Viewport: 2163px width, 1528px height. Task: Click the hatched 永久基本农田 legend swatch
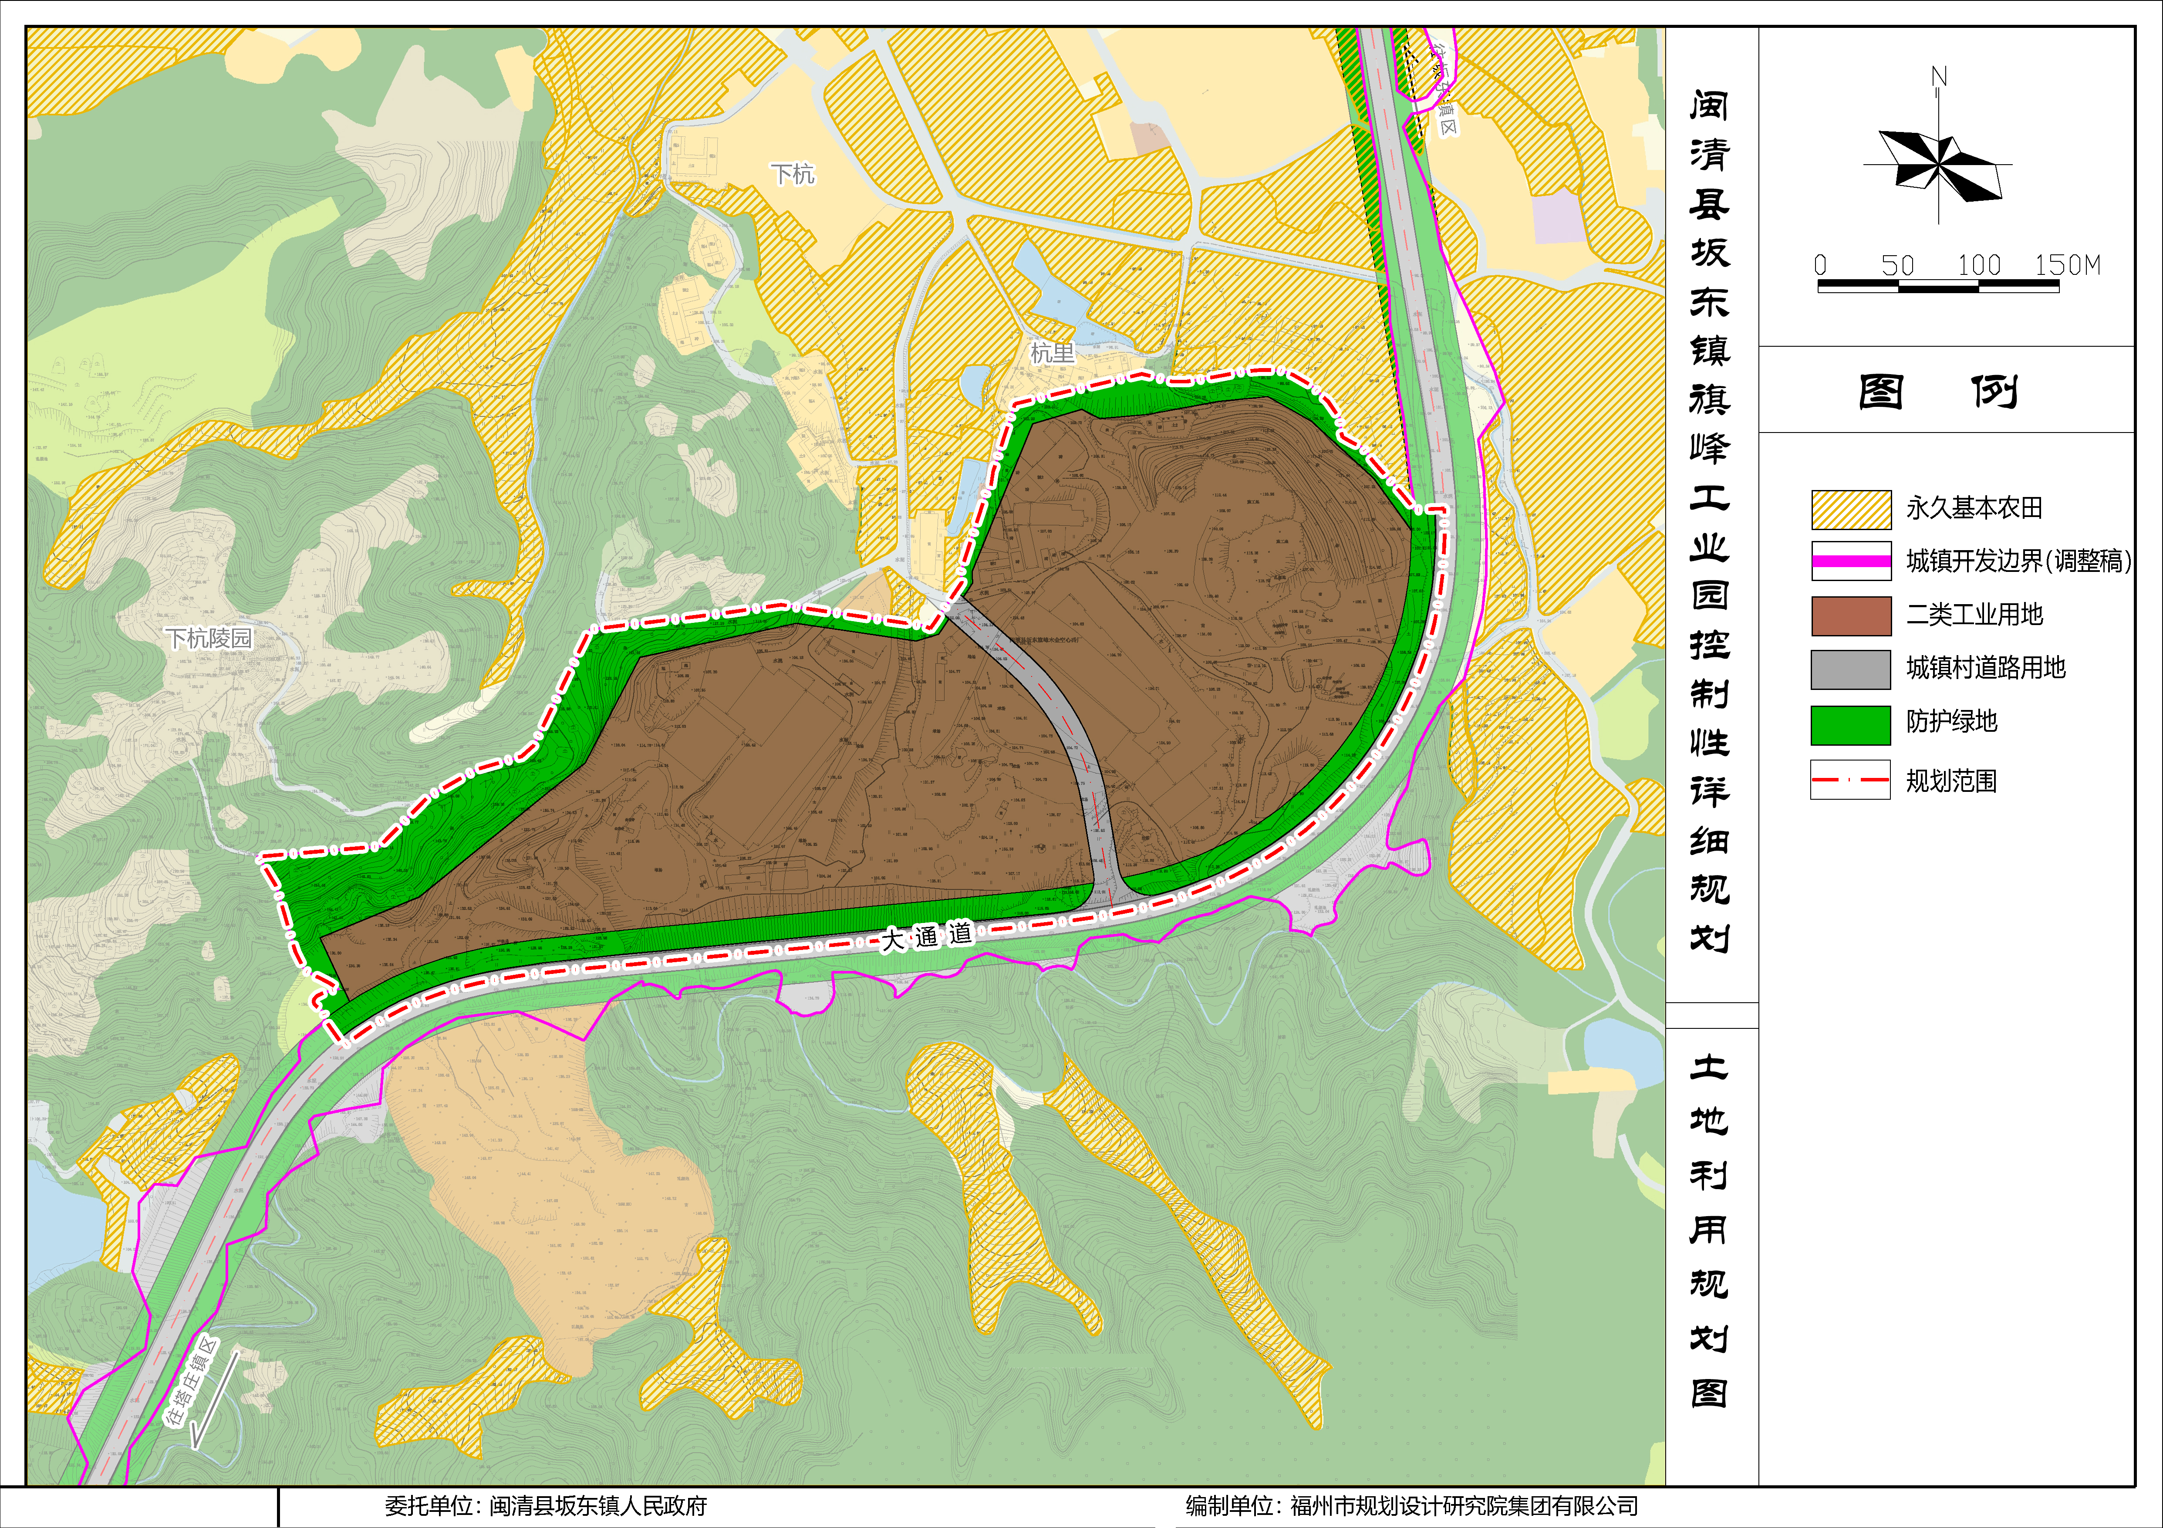coord(1850,510)
